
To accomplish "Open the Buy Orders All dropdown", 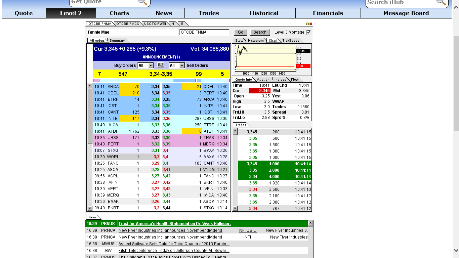I will pos(151,66).
